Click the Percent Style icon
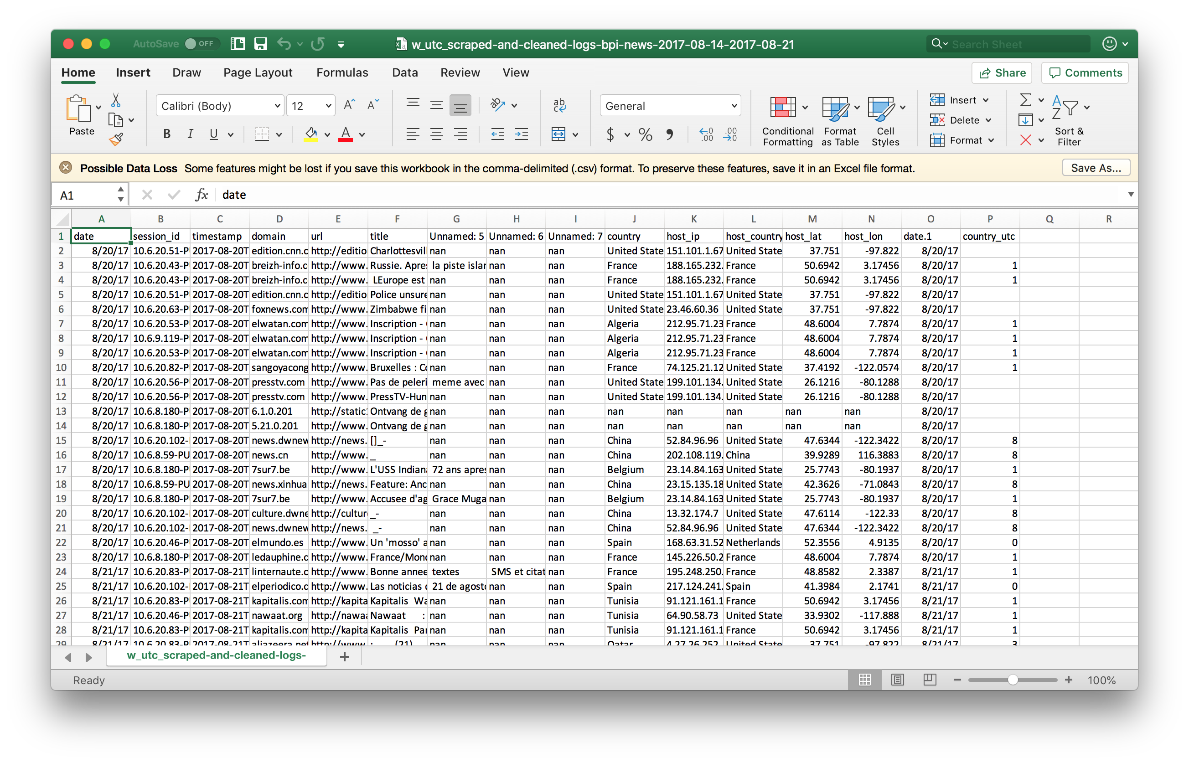This screenshot has height=763, width=1189. pyautogui.click(x=645, y=134)
